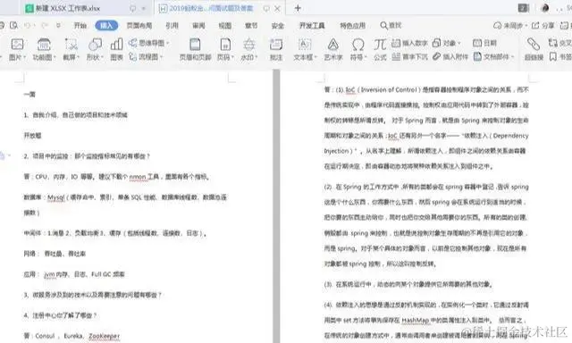Click the "一面" heading on left page
Screen dimensions: 572x343
(29, 95)
